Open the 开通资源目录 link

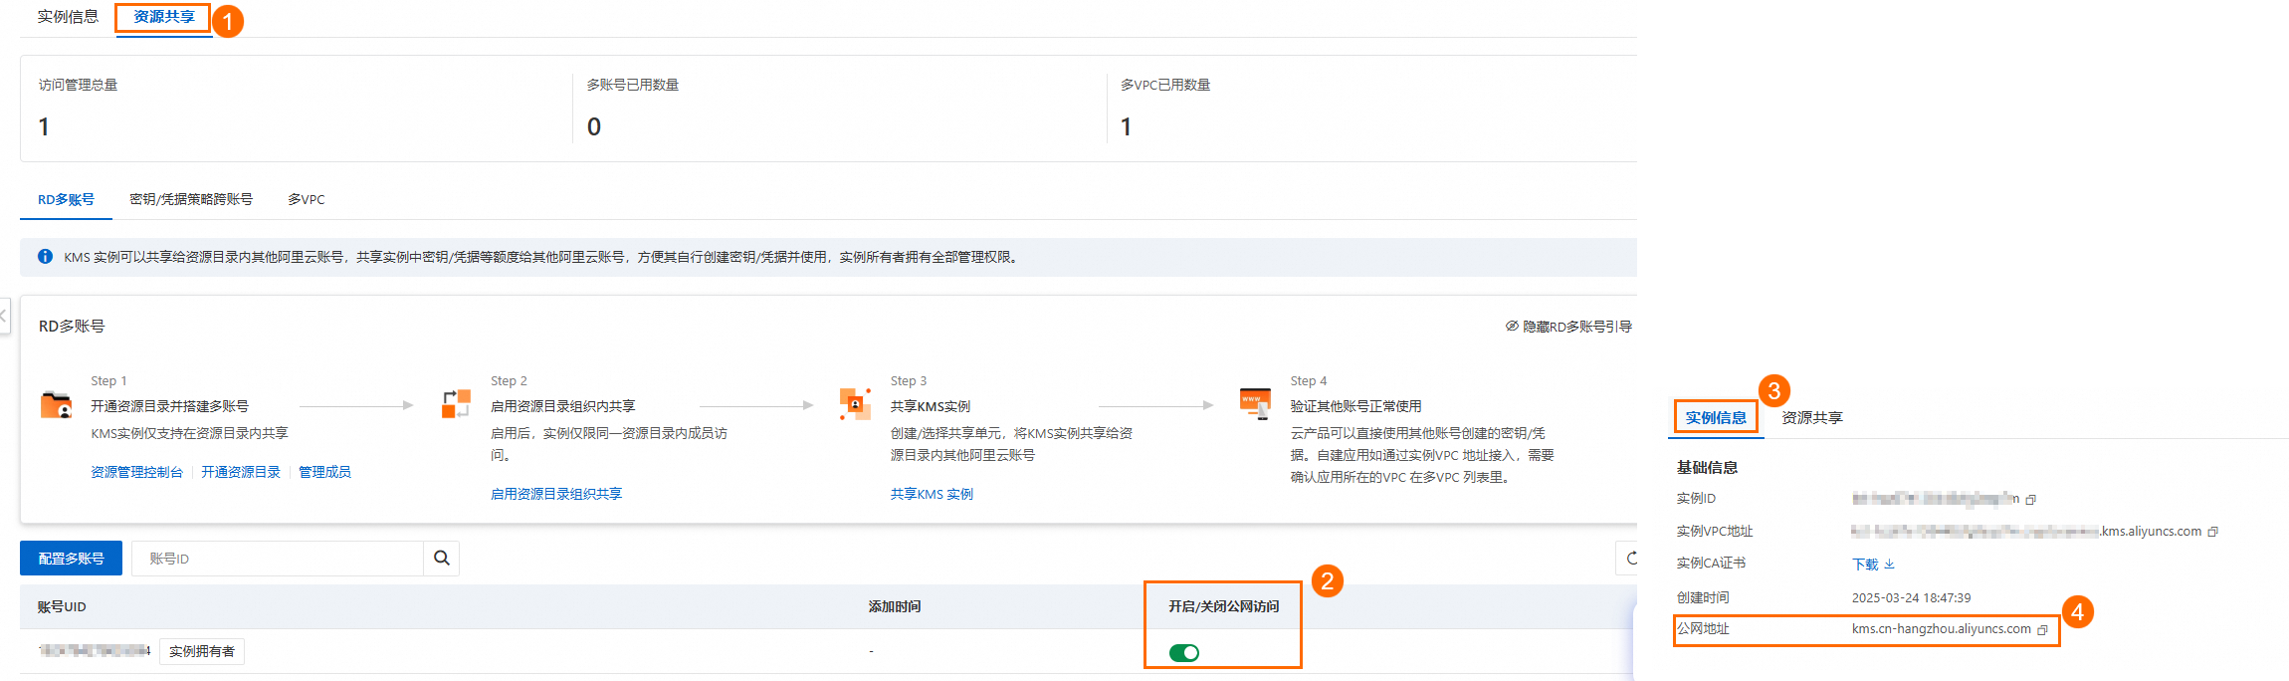(241, 472)
